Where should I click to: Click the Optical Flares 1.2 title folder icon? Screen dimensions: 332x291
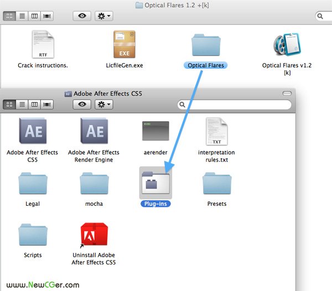coord(139,5)
